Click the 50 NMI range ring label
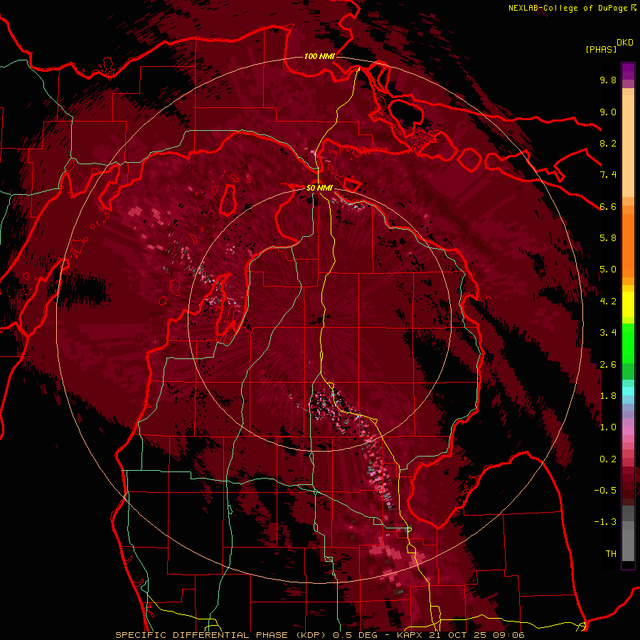 click(x=319, y=188)
